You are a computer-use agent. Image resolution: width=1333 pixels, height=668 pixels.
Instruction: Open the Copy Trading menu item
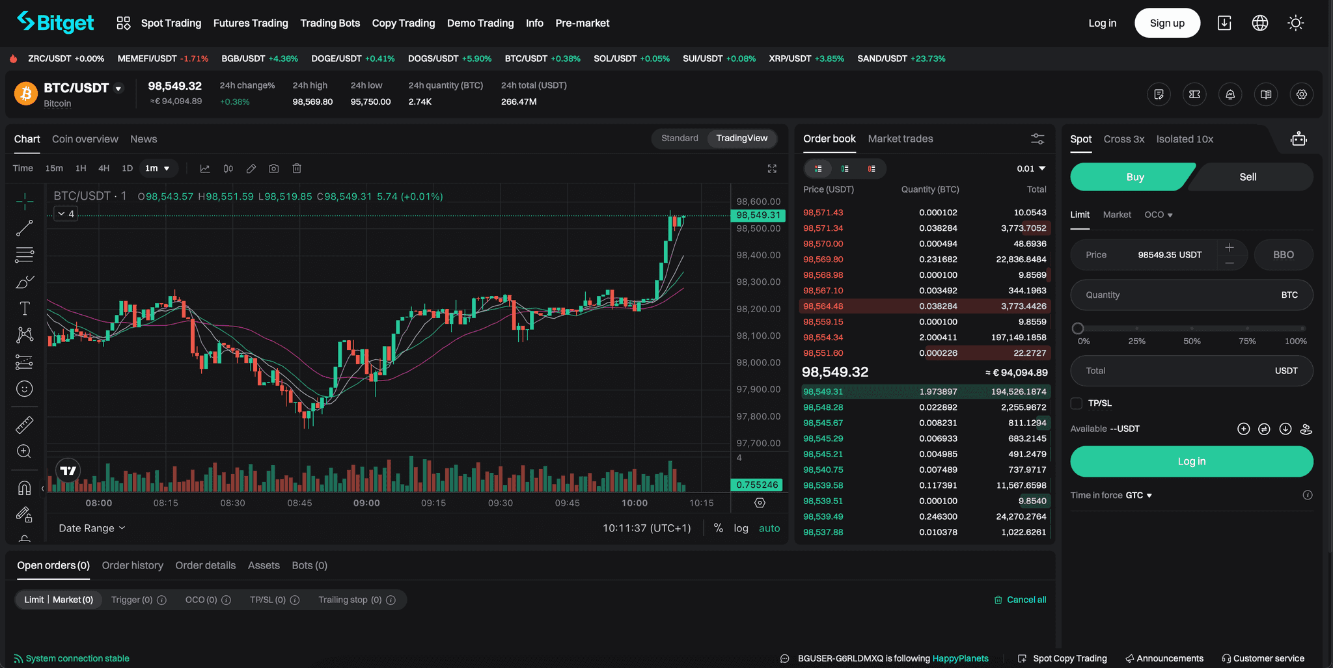click(404, 23)
